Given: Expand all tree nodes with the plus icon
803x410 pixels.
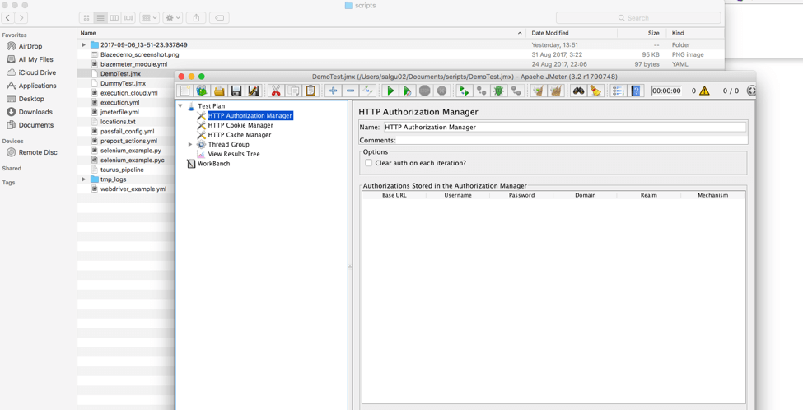Looking at the screenshot, I should [x=334, y=91].
